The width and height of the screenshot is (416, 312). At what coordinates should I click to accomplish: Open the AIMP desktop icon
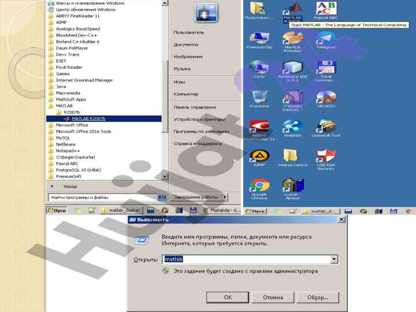259,157
